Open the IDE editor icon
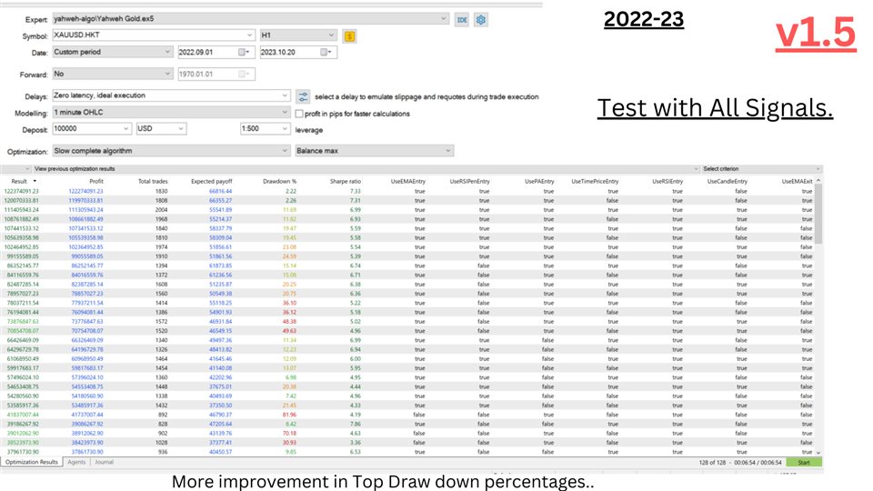Viewport: 873px width, 491px height. [462, 19]
